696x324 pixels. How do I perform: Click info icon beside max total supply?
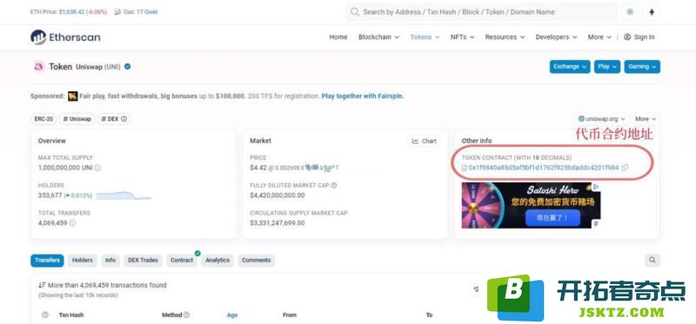coord(98,168)
